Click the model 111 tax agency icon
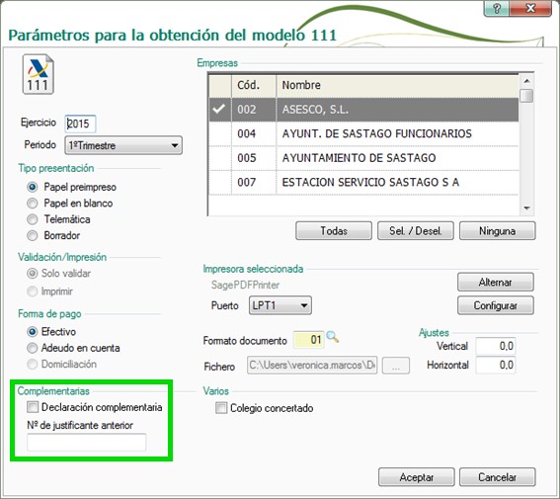The width and height of the screenshot is (560, 499). click(x=39, y=74)
